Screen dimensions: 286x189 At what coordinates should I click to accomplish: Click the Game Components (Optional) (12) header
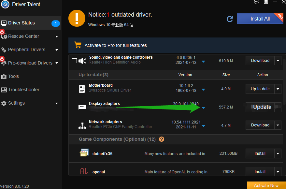pyautogui.click(x=117, y=139)
